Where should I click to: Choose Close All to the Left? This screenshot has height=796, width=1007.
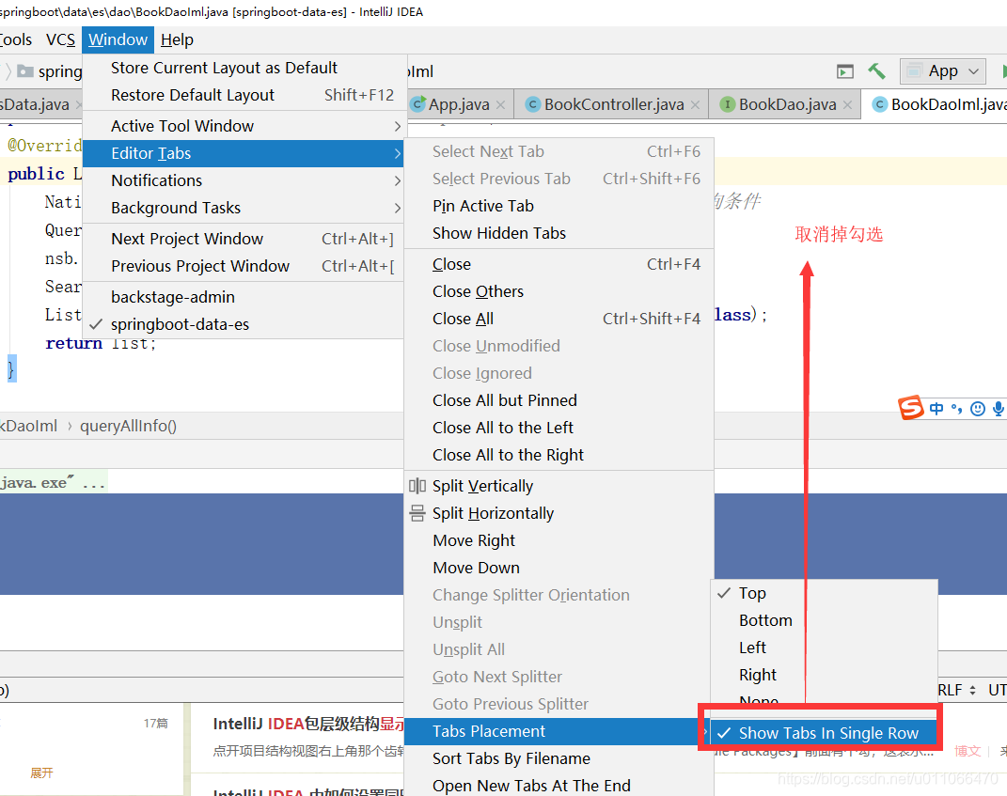559,428
